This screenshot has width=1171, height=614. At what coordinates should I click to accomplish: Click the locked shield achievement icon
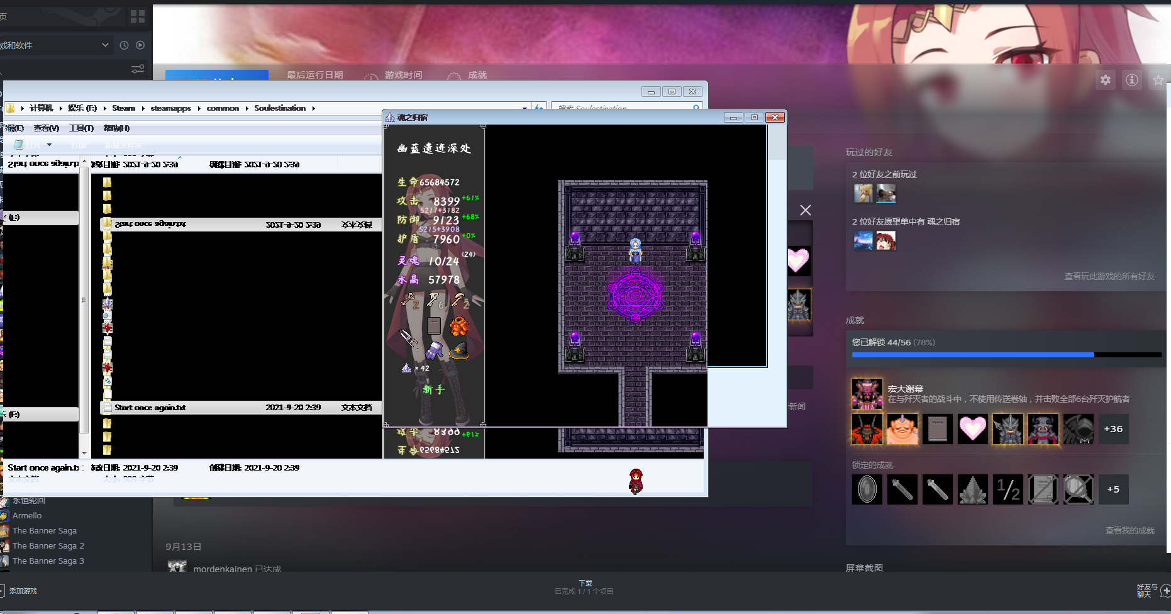[x=867, y=489]
